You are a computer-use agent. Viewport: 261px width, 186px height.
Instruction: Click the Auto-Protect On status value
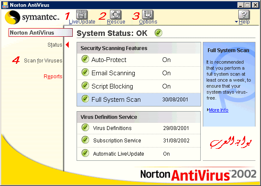coord(166,60)
